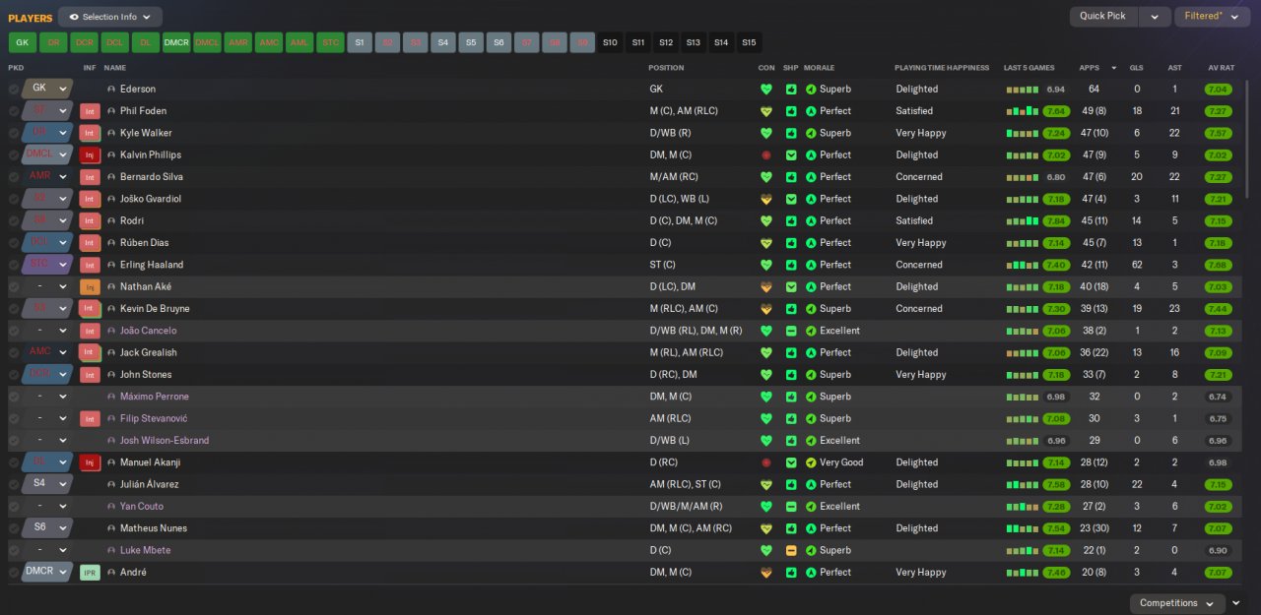Open the Selection Info dropdown
Viewport: 1261px width, 615px height.
coord(110,17)
